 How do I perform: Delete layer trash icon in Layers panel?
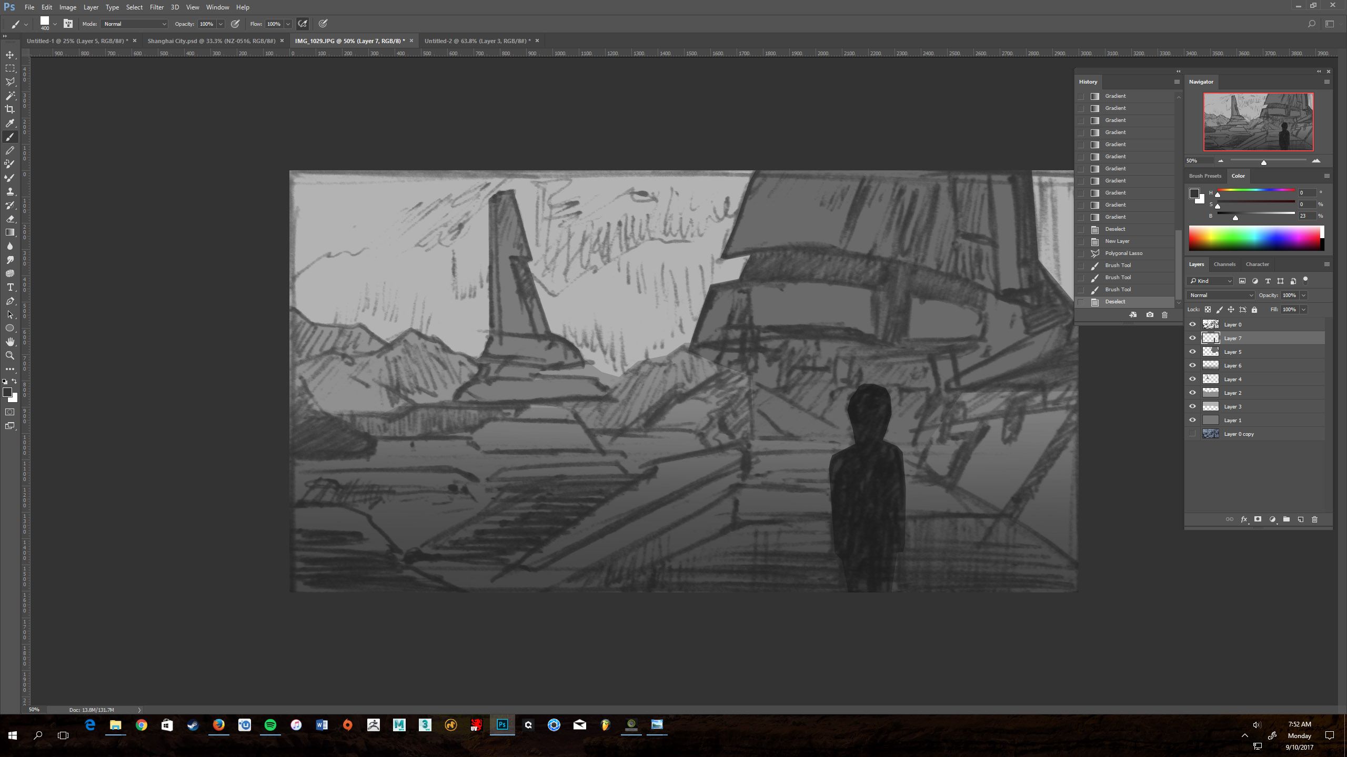[x=1315, y=519]
